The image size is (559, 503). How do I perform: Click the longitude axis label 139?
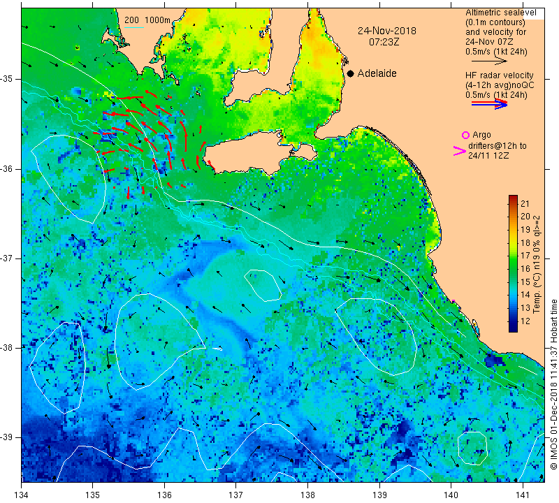(x=379, y=495)
